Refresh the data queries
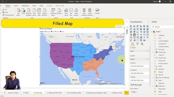This screenshot has height=97, width=174. point(59,11)
